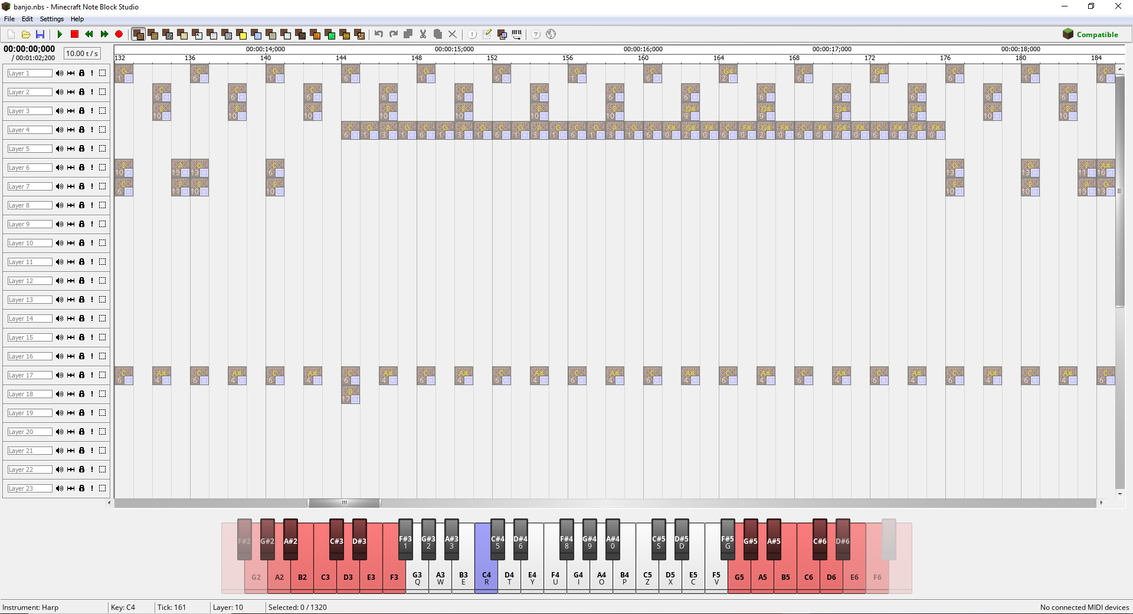Select the Bell (gold block) instrument icon

click(x=241, y=34)
